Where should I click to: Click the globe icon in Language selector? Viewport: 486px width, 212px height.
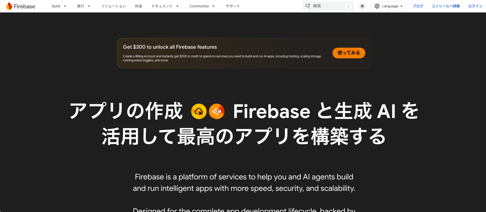pos(377,6)
